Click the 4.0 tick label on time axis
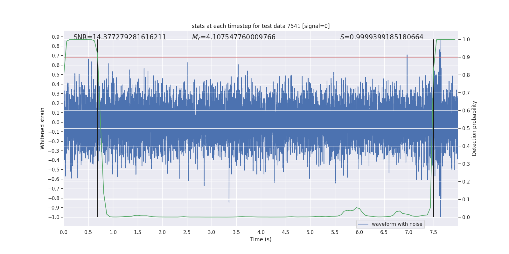Viewport: 509px width, 254px height. tap(261, 232)
